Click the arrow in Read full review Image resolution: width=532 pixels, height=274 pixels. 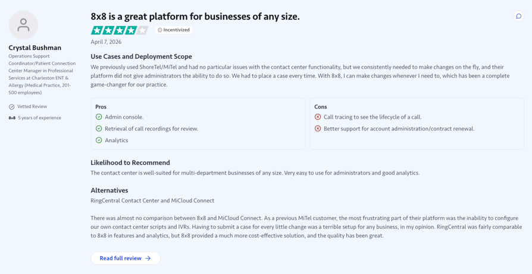pyautogui.click(x=148, y=258)
